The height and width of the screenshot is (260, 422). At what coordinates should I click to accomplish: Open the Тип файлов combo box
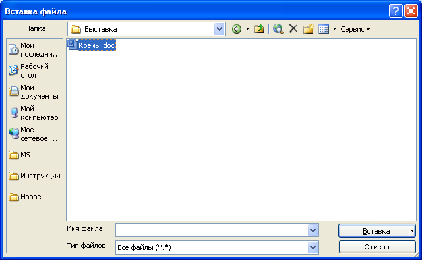[217, 247]
